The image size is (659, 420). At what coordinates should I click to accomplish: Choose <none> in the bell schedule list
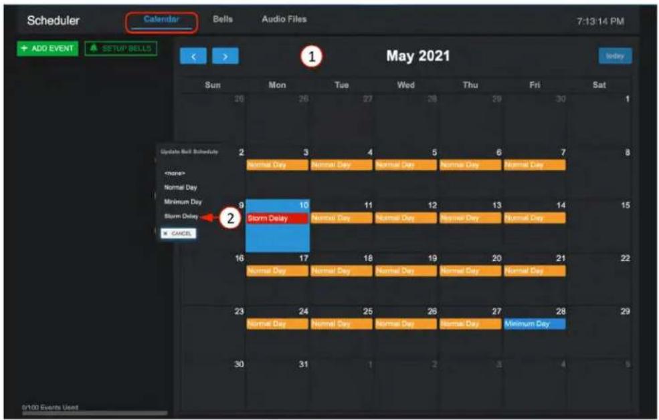click(175, 174)
